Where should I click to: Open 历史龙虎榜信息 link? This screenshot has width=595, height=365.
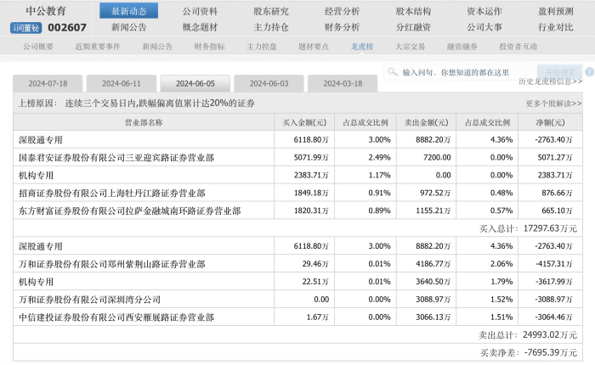pos(550,81)
